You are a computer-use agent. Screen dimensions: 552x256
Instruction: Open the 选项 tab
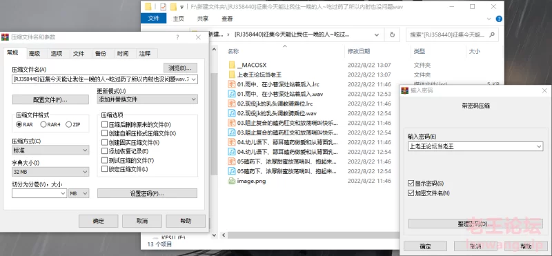[57, 54]
